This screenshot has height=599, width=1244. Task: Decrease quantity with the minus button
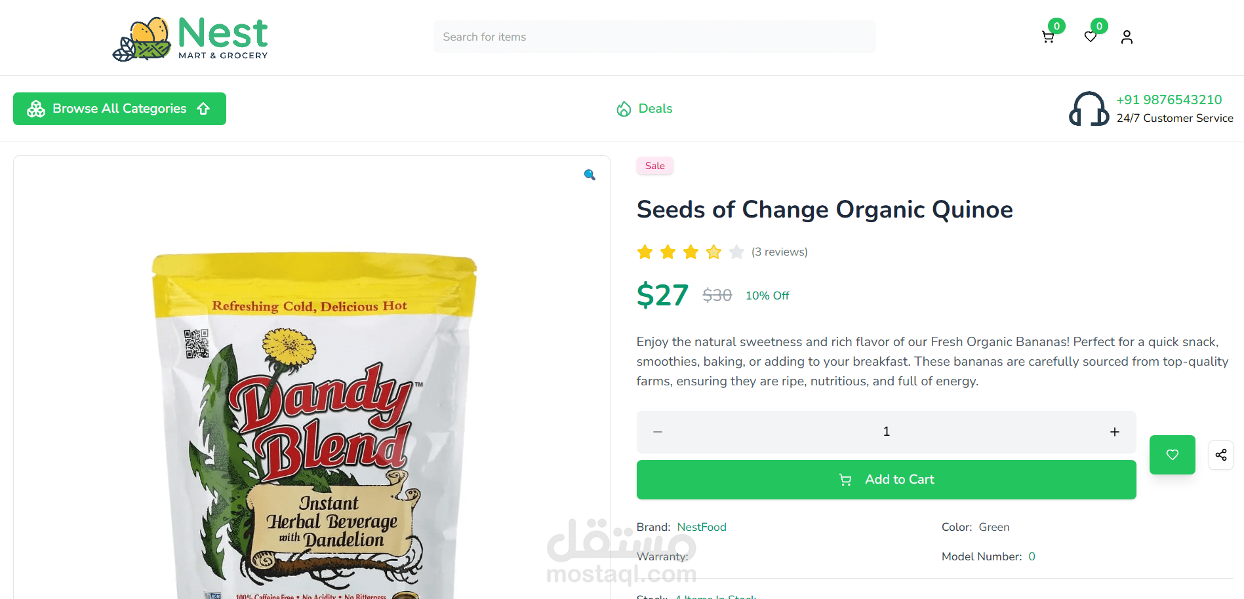tap(658, 432)
